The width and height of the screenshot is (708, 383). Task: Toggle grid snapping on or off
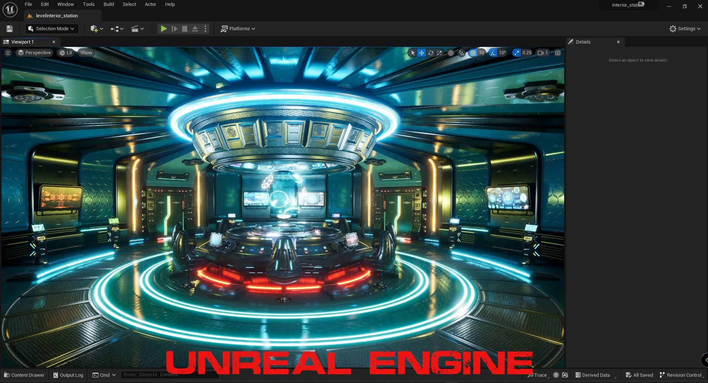[473, 53]
